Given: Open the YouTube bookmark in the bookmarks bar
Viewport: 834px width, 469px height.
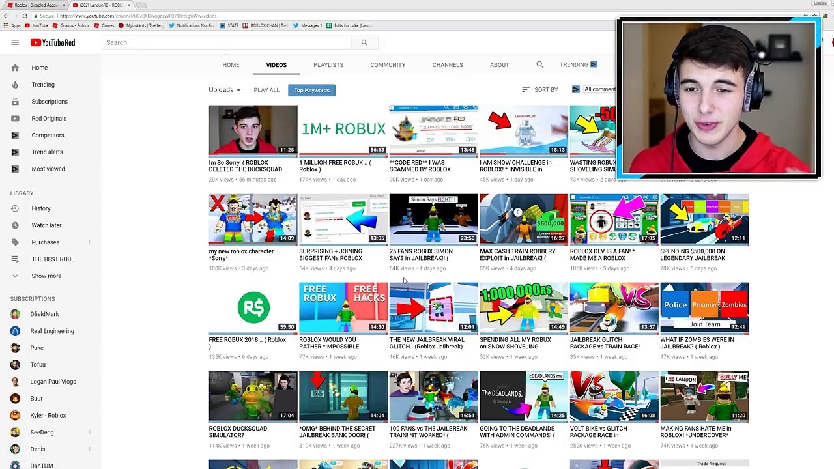Looking at the screenshot, I should [36, 25].
